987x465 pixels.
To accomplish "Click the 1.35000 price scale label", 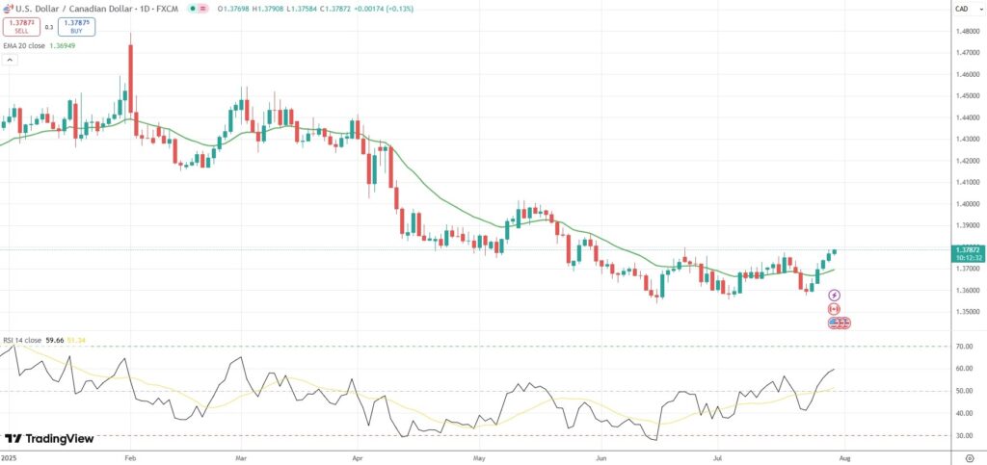I will coord(966,312).
